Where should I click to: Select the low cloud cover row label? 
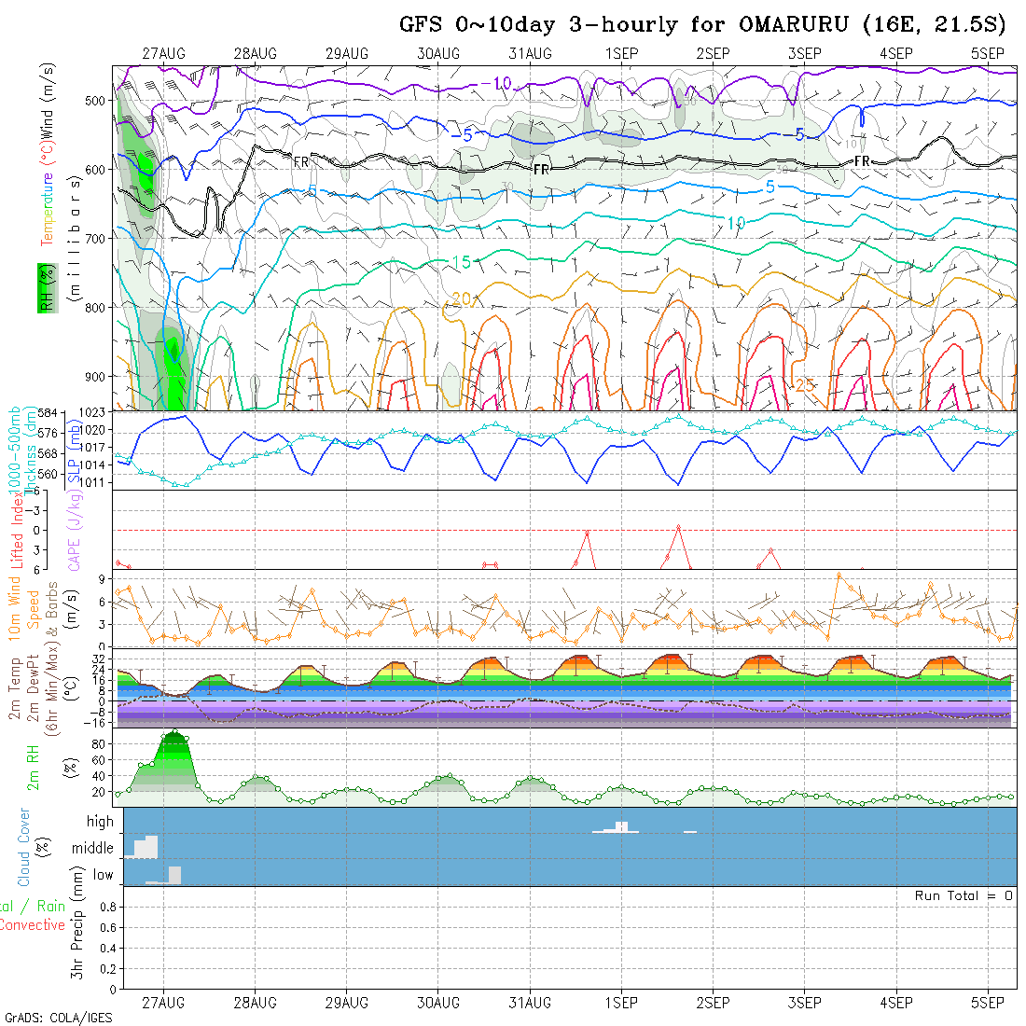pyautogui.click(x=103, y=875)
